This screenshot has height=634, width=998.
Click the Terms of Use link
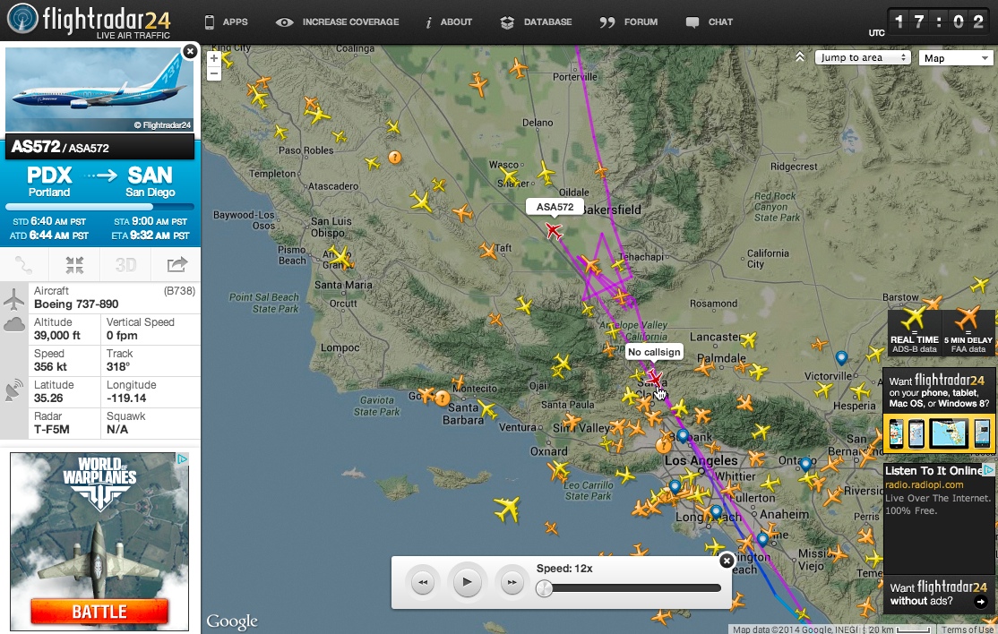(967, 630)
